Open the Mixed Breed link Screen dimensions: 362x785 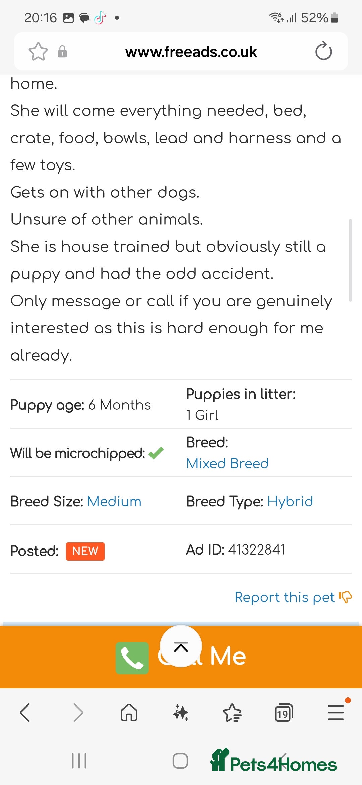click(227, 463)
